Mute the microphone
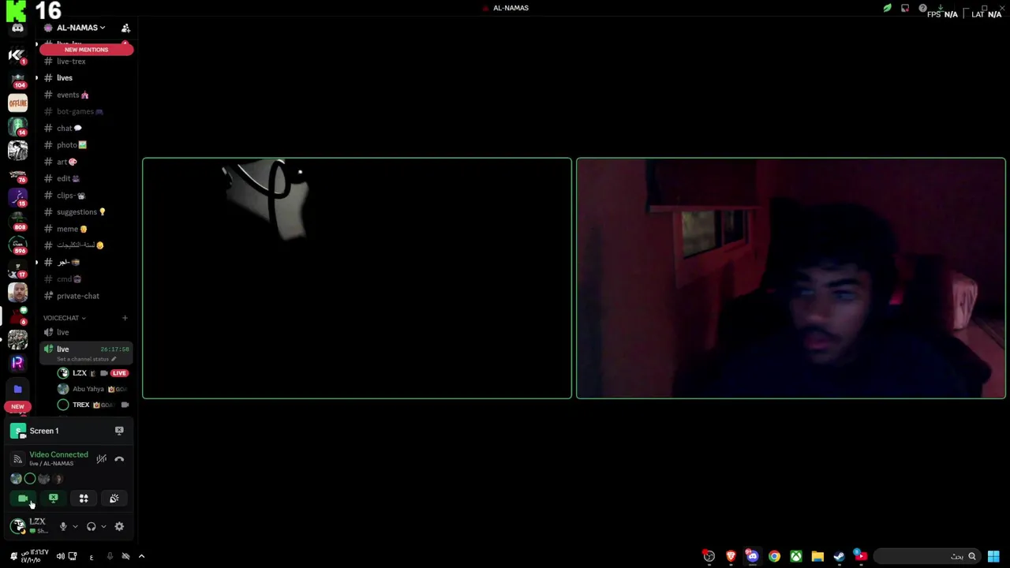The height and width of the screenshot is (568, 1010). coord(63,526)
